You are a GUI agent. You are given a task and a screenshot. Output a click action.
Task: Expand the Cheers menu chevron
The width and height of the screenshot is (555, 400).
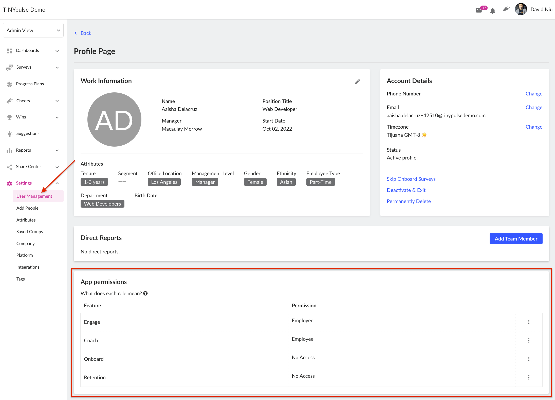[x=57, y=101]
